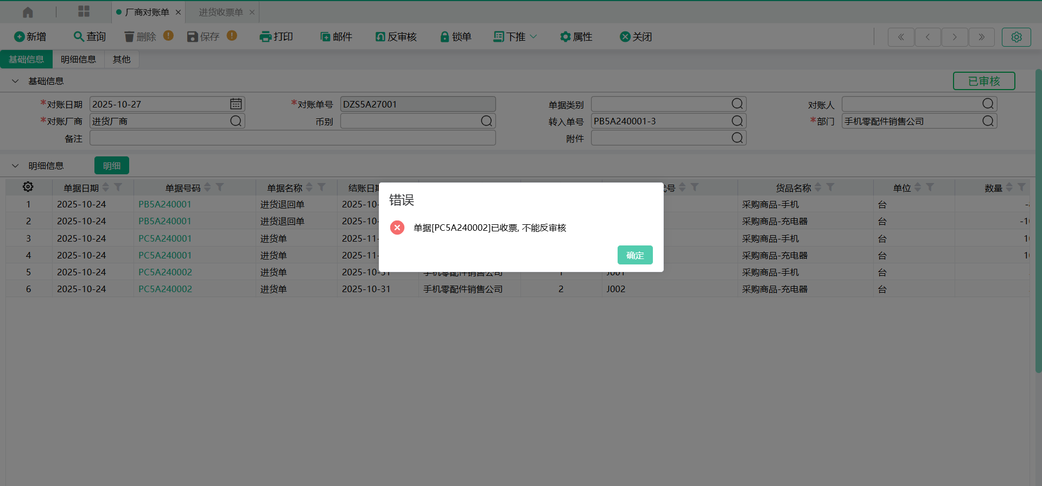
Task: Open the app grid menu icon
Action: coord(84,12)
